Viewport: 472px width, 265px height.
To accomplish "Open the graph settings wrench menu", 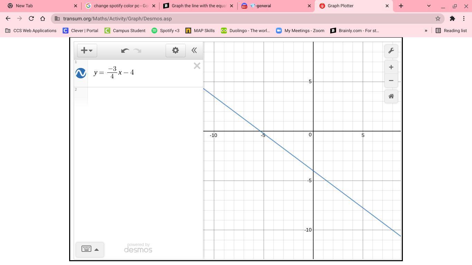I will (x=391, y=51).
